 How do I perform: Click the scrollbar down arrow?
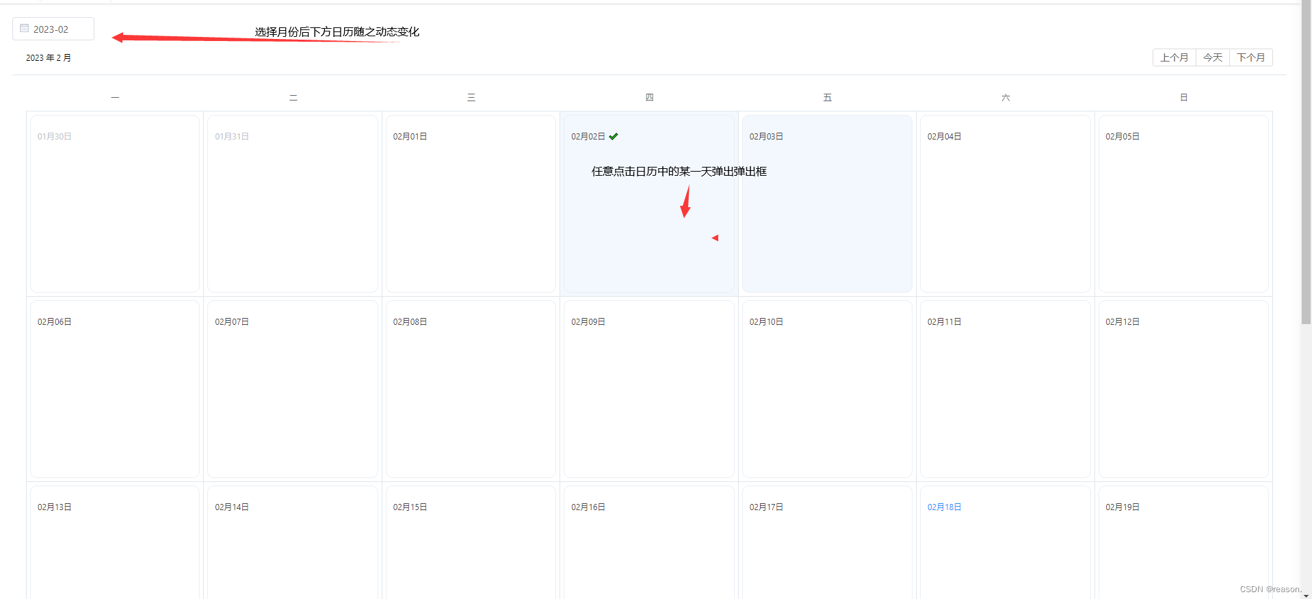1306,595
